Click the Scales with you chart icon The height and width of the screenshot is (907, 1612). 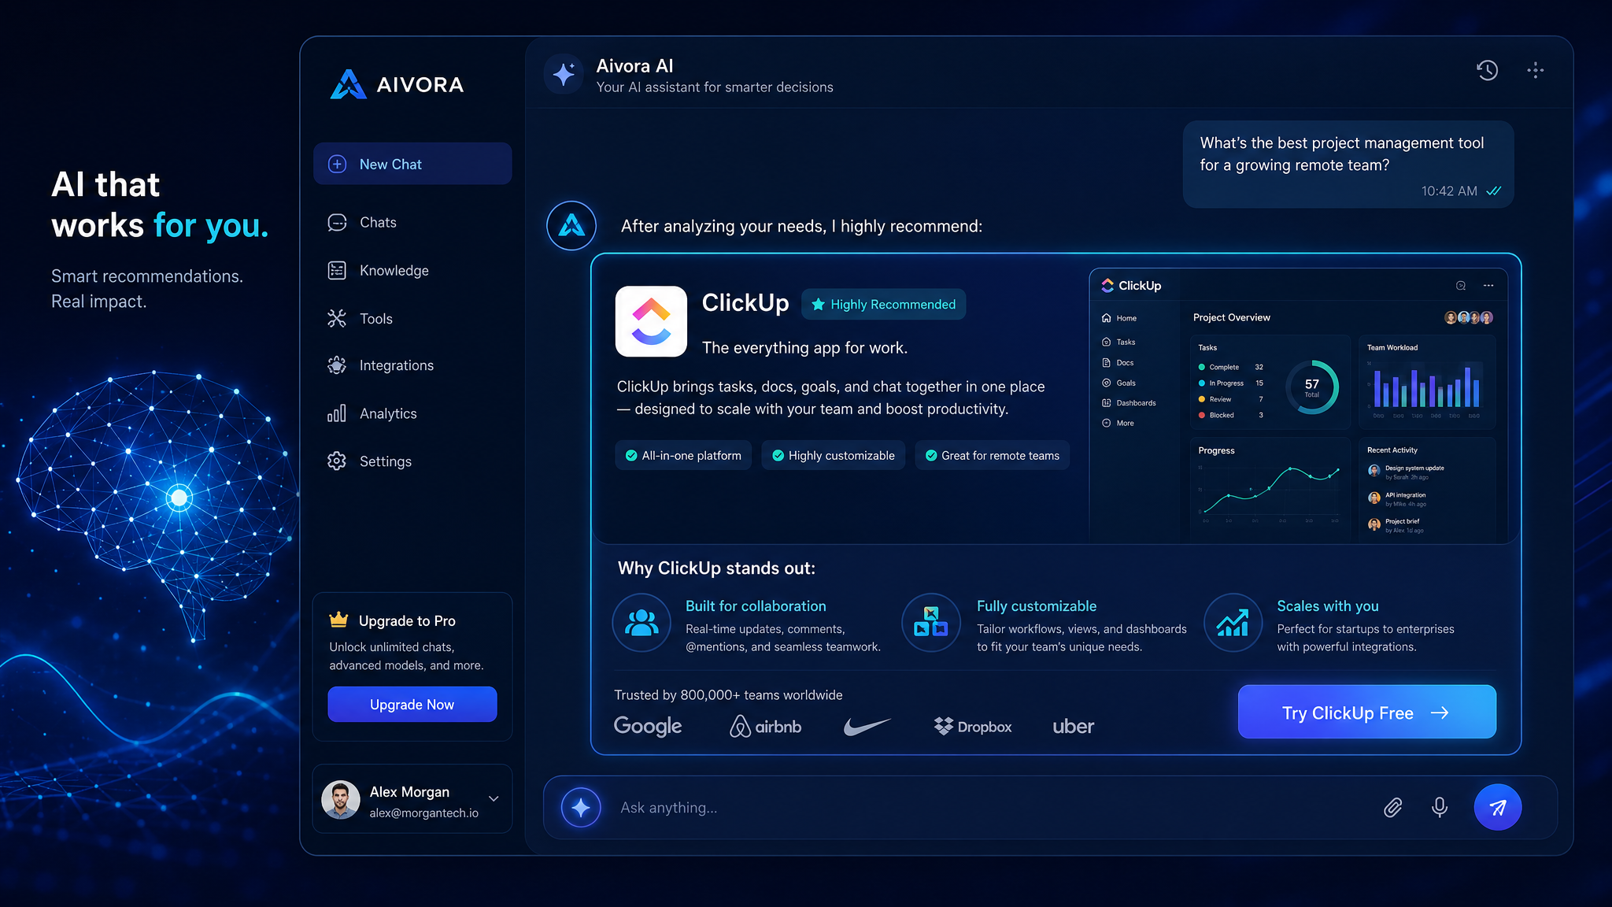click(1233, 623)
